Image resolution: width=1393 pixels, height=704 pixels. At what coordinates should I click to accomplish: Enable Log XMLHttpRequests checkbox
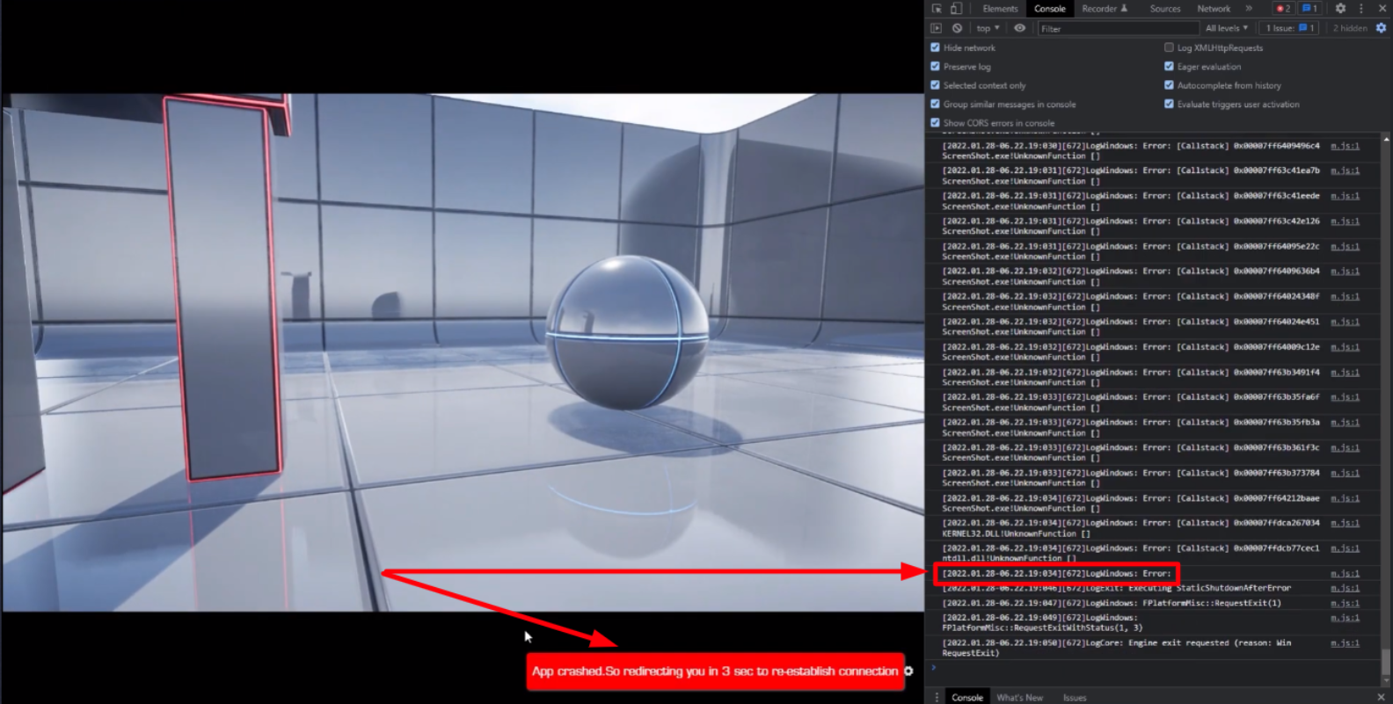coord(1169,47)
